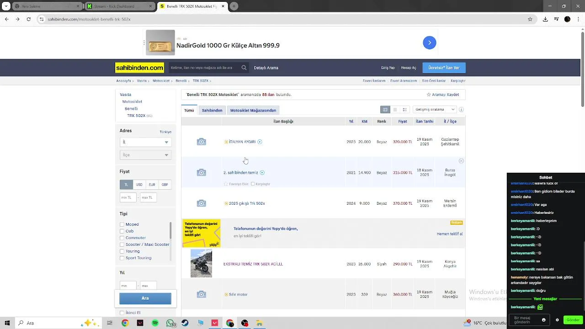Click the Ara search button in sidebar
Screen dimensions: 585x329
145,298
